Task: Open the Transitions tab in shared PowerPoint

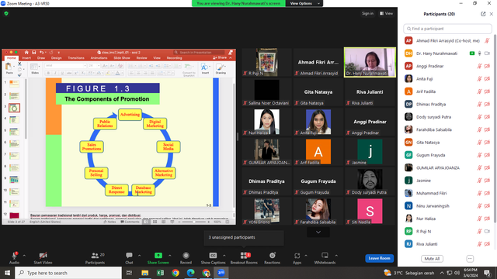Action: tap(76, 58)
